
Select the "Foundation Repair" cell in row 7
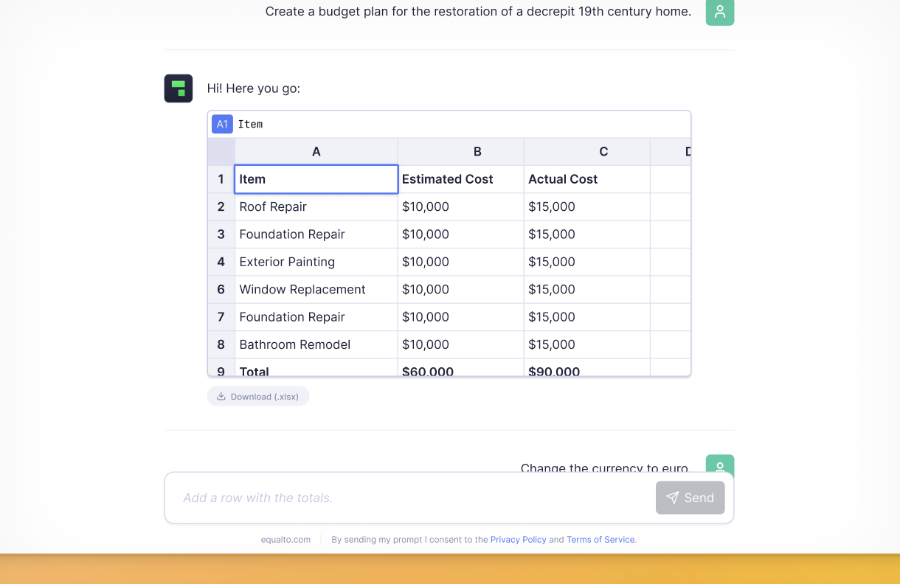click(x=316, y=317)
